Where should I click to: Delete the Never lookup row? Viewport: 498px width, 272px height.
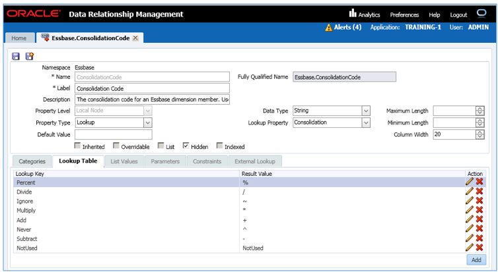click(480, 229)
